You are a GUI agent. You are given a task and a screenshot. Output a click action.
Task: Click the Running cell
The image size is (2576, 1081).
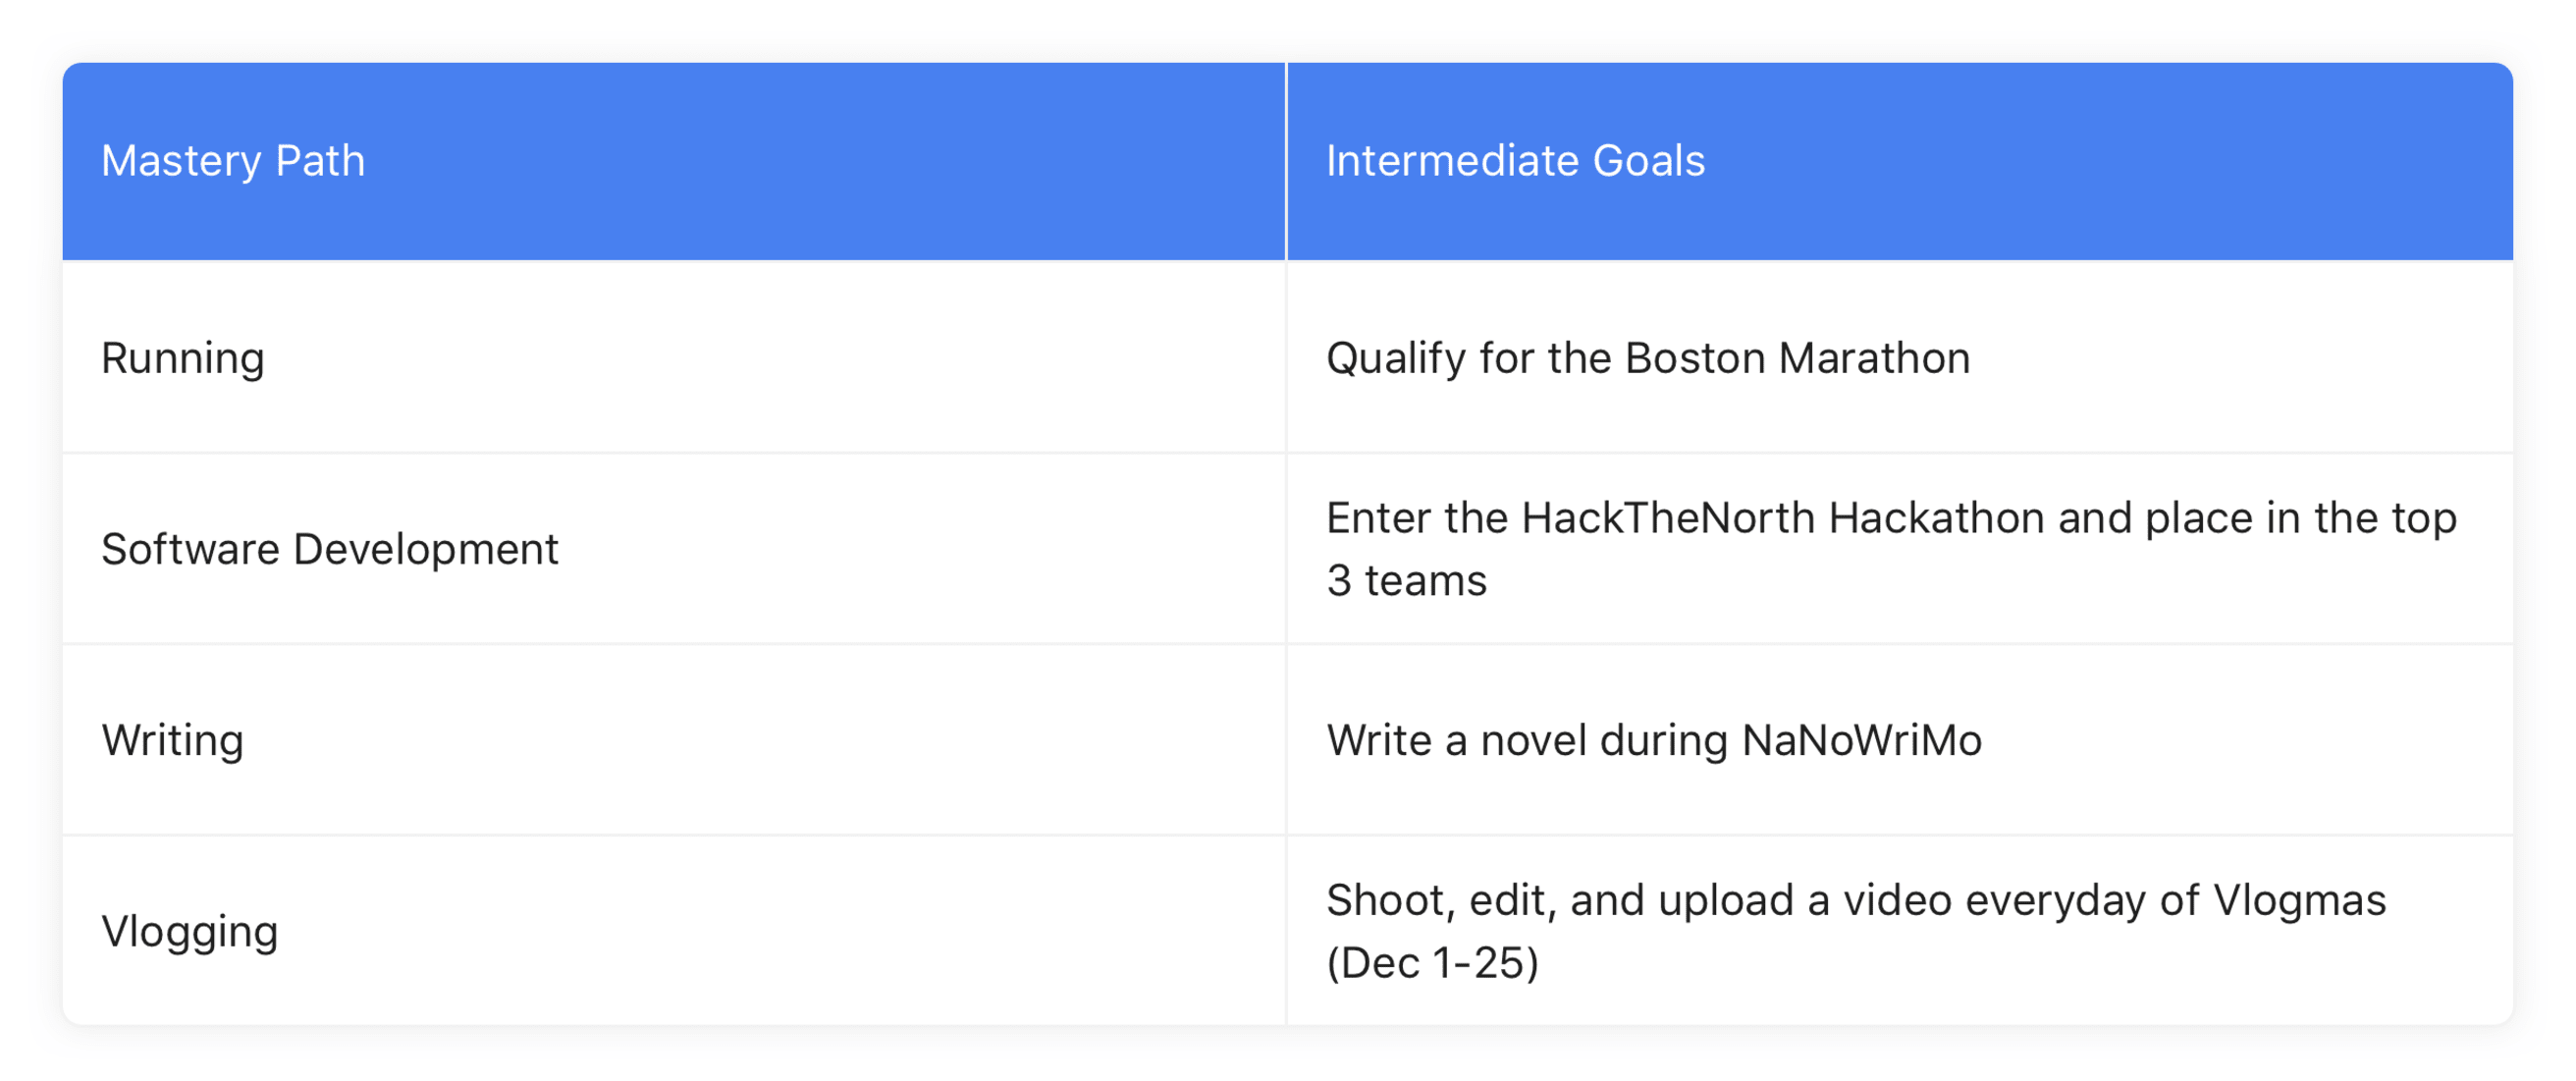point(673,357)
